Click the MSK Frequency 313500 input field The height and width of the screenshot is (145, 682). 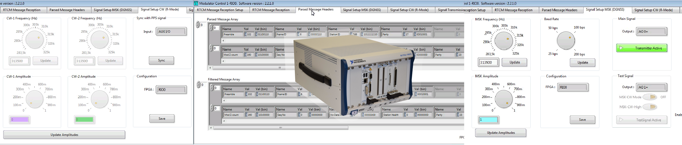488,62
